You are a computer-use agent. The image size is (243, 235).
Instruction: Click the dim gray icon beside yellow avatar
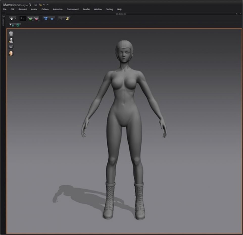click(61, 19)
